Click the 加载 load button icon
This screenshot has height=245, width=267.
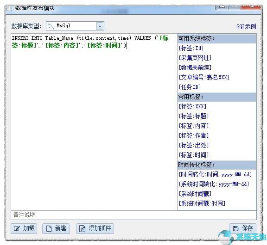tap(17, 228)
